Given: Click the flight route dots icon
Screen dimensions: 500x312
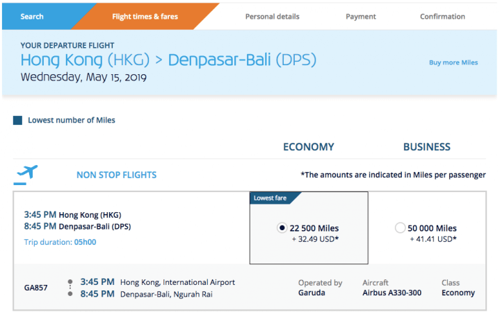Looking at the screenshot, I should click(70, 288).
